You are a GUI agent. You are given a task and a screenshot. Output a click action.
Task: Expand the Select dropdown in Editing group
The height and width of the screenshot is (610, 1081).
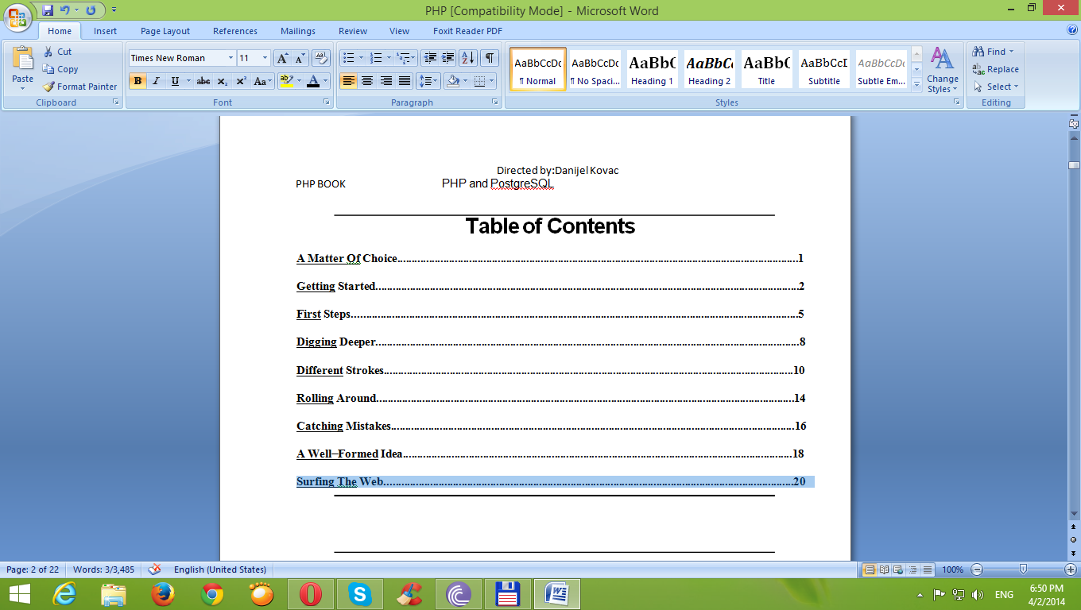point(998,87)
